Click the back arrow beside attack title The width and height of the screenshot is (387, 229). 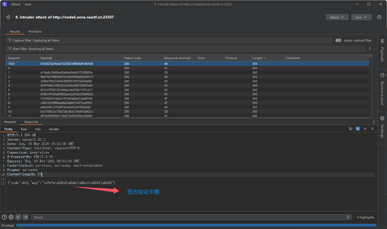coord(8,17)
